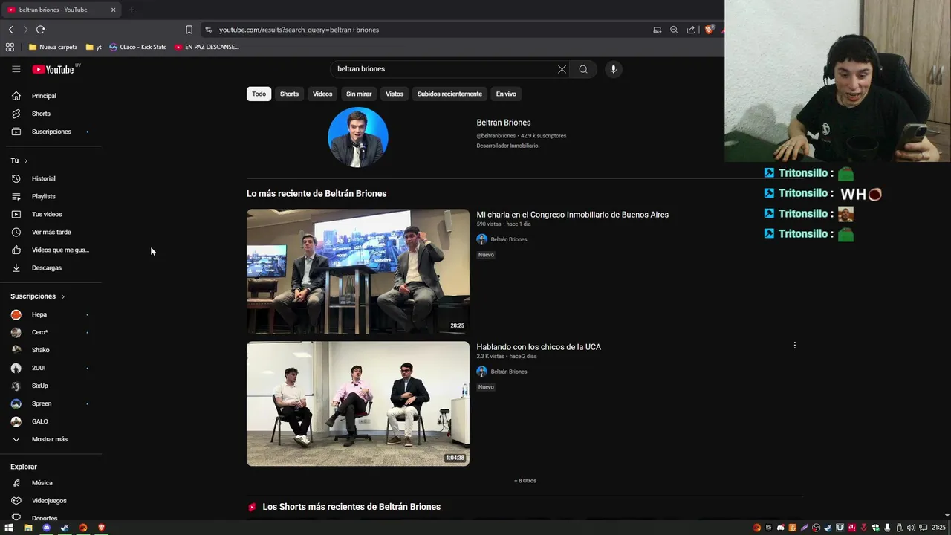The height and width of the screenshot is (535, 951).
Task: Close the beltran briones YouTube tab
Action: pyautogui.click(x=113, y=10)
